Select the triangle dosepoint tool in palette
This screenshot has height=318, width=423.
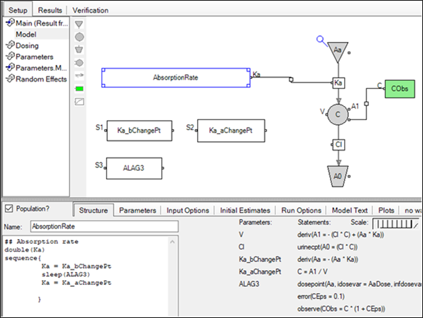point(79,25)
